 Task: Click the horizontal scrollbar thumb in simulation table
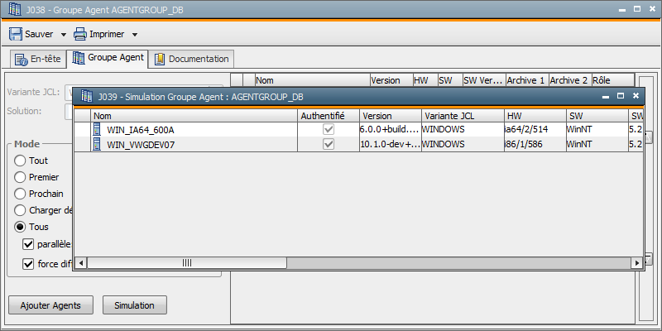click(x=186, y=262)
